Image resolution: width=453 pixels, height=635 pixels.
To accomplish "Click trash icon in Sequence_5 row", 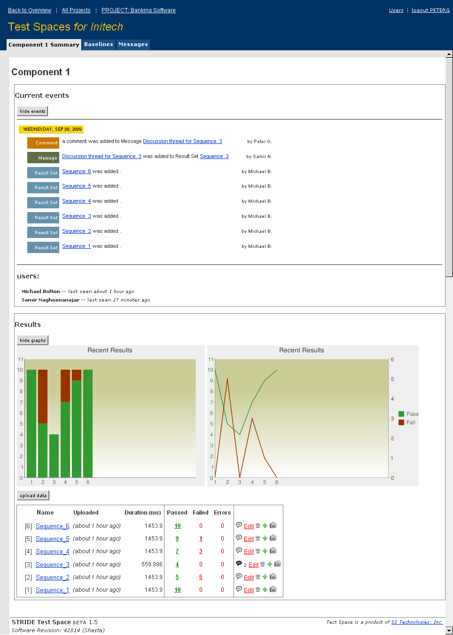I will click(x=258, y=538).
